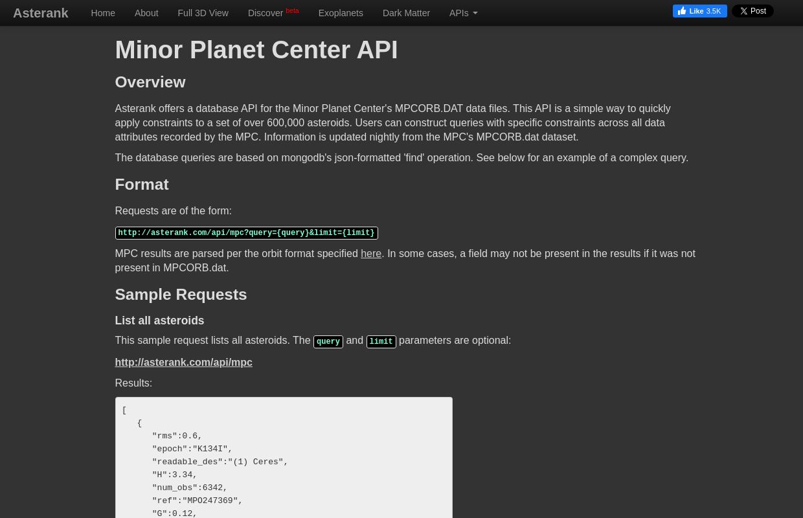
Task: Open the Discover beta page
Action: pos(273,12)
